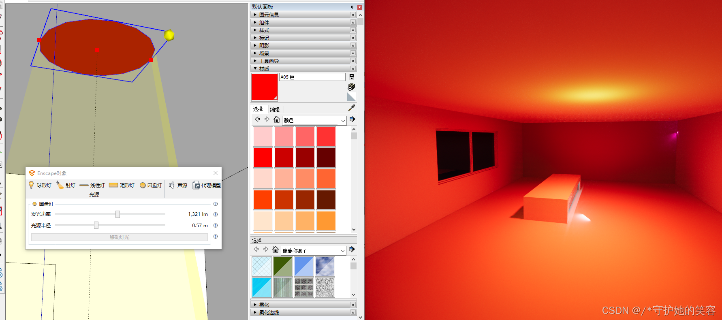
Task: Switch to the 编辑 materials tab
Action: 275,109
